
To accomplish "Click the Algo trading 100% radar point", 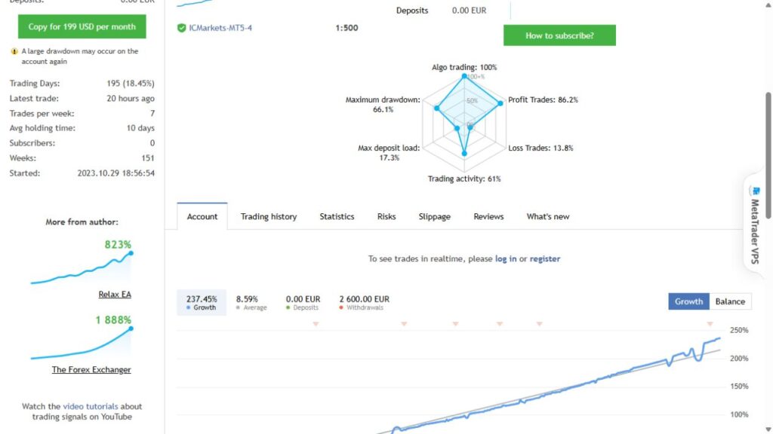I will pos(464,76).
